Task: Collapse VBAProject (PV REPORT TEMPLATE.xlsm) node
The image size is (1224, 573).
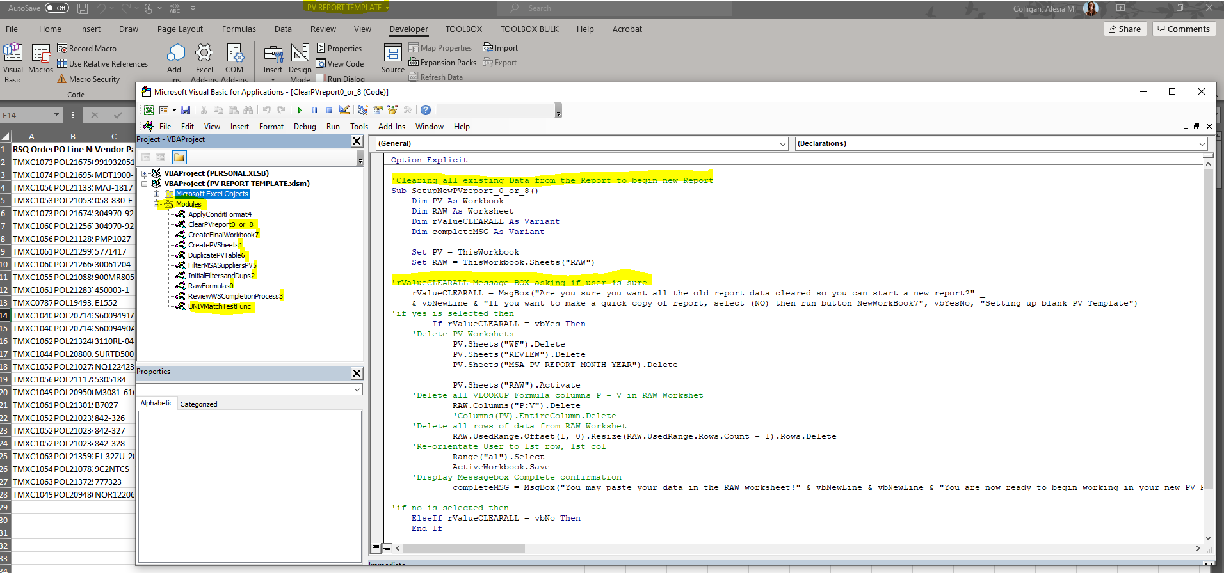Action: (145, 184)
